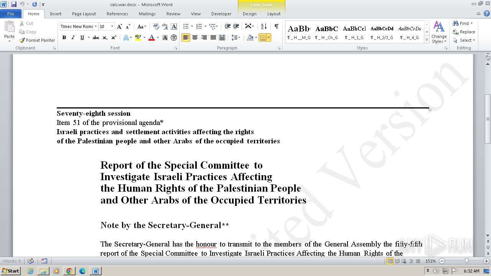
Task: Open the Font dialog launcher
Action: [x=176, y=48]
